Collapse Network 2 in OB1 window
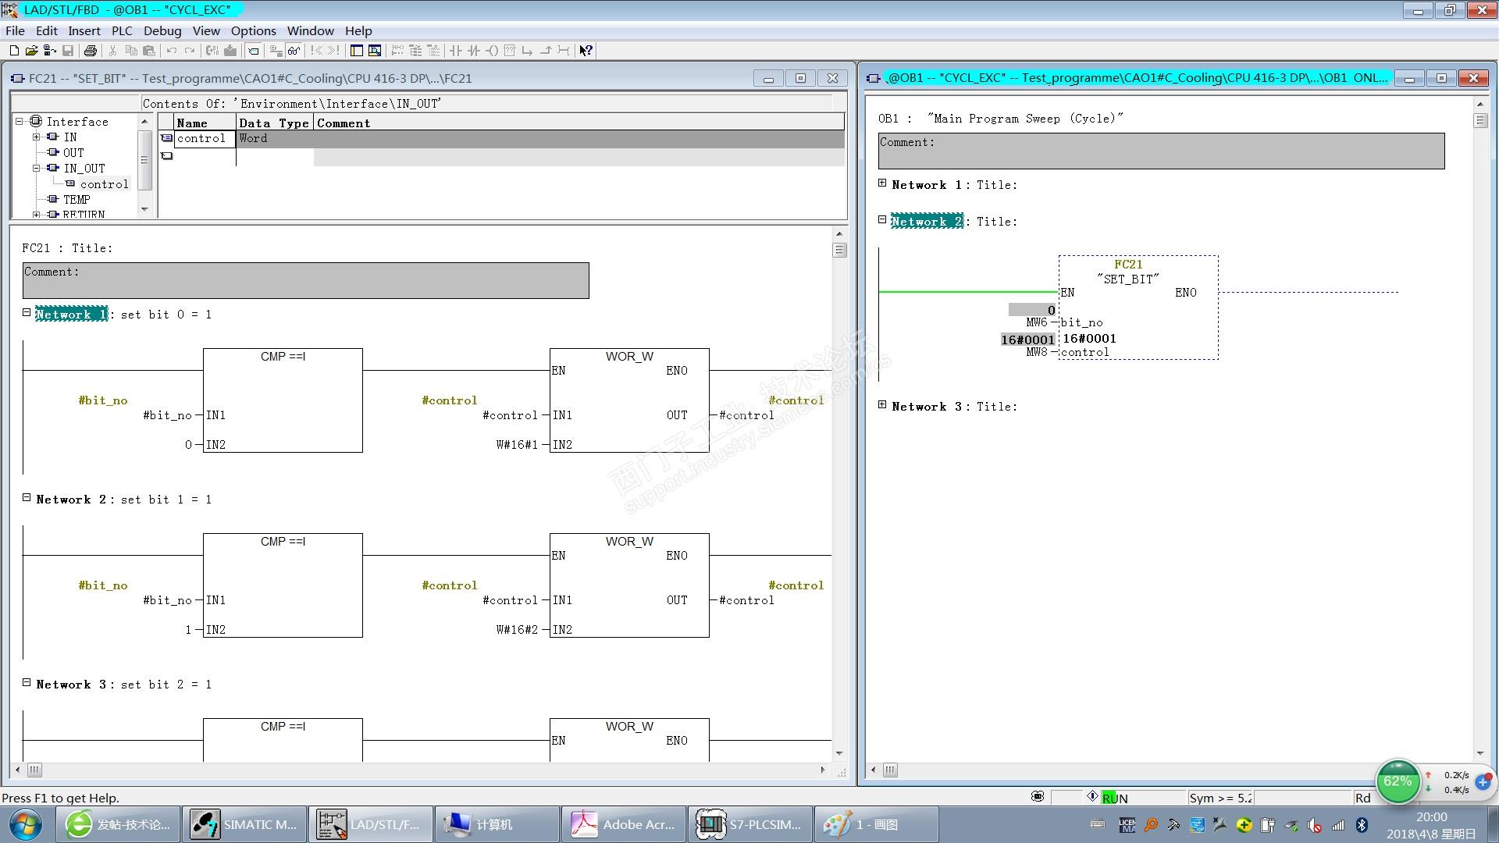This screenshot has height=843, width=1499. pyautogui.click(x=882, y=219)
